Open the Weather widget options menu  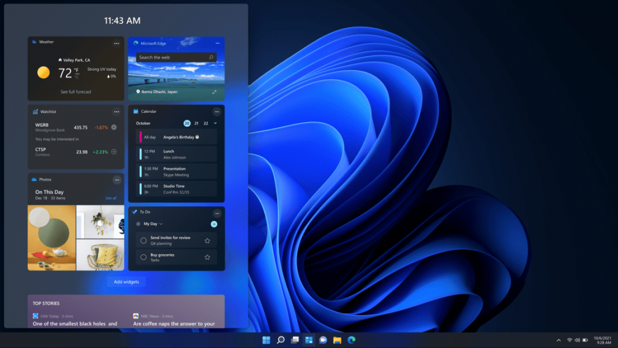click(117, 43)
